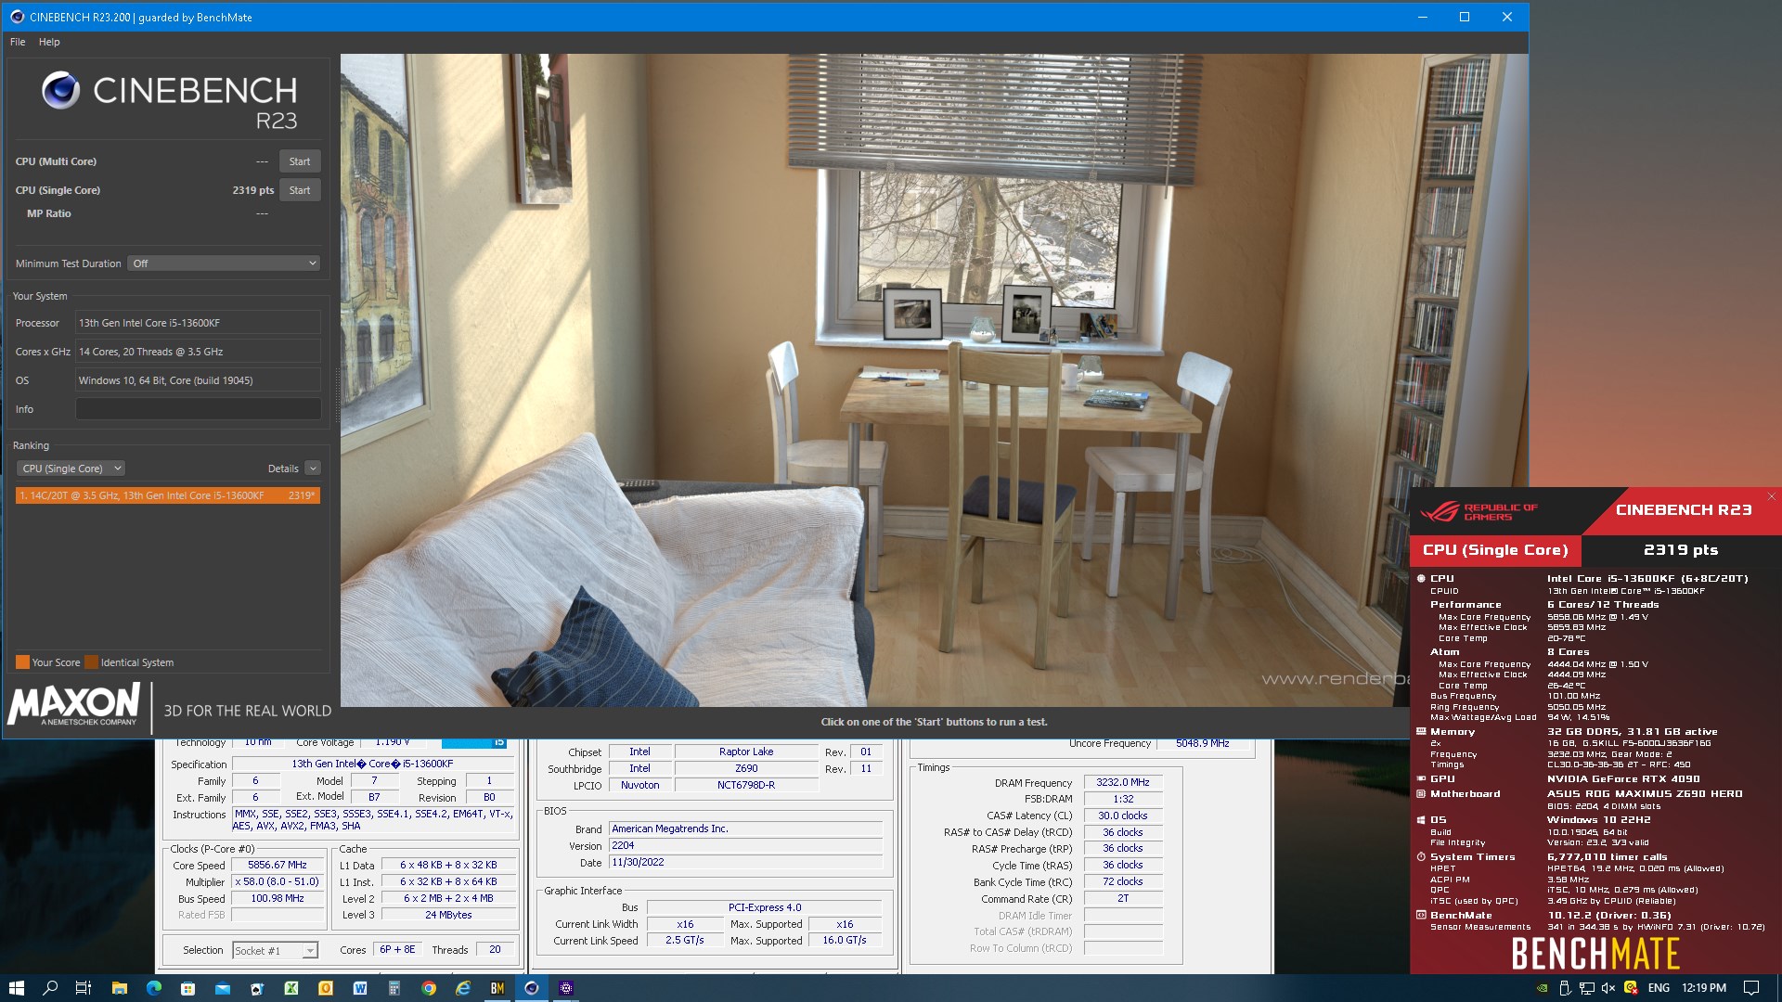The image size is (1782, 1002).
Task: Start the CPU (Multi Core) test
Action: pos(300,161)
